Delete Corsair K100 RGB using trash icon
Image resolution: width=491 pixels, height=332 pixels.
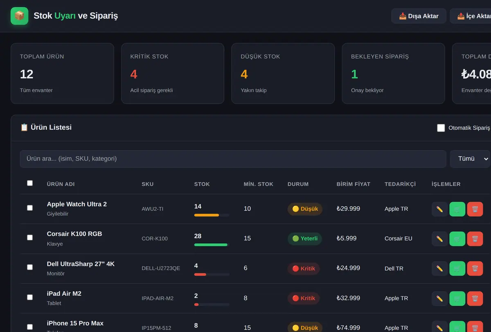coord(475,239)
